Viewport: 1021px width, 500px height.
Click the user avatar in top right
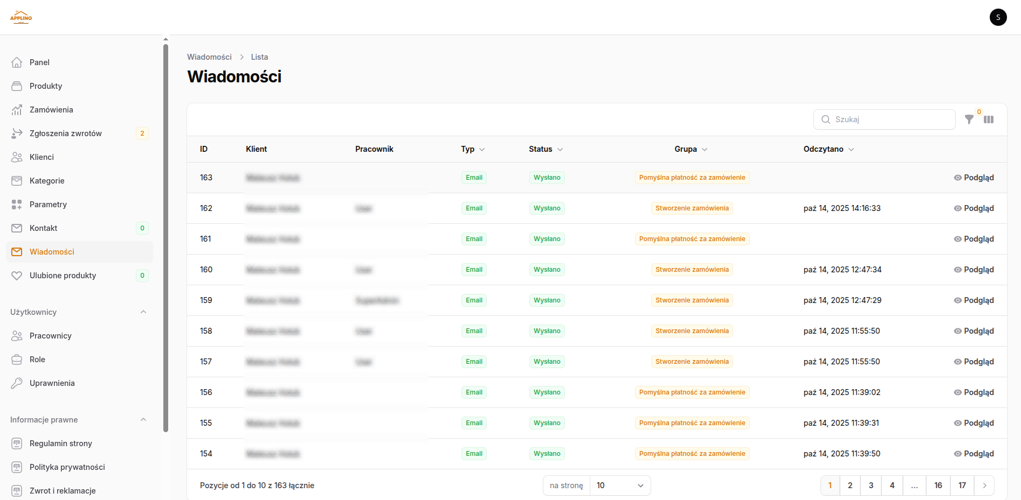pos(998,17)
